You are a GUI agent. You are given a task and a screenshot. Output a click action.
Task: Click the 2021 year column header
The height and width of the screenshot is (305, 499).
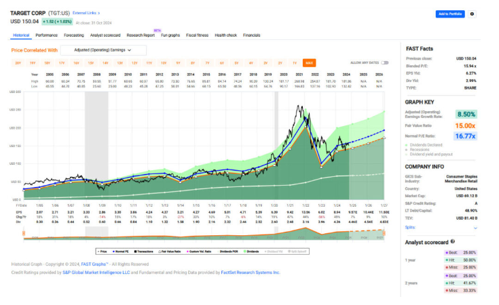click(299, 75)
